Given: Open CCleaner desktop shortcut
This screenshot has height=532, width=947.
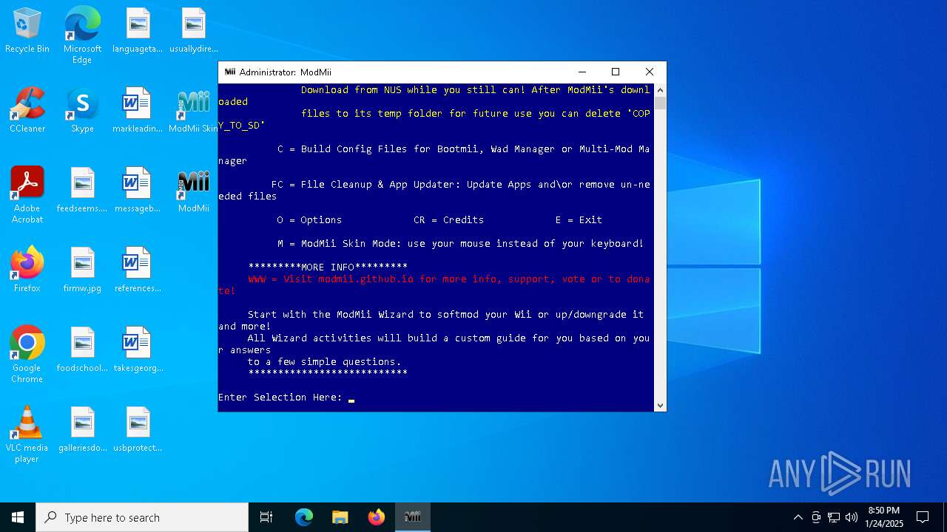Looking at the screenshot, I should pyautogui.click(x=27, y=111).
